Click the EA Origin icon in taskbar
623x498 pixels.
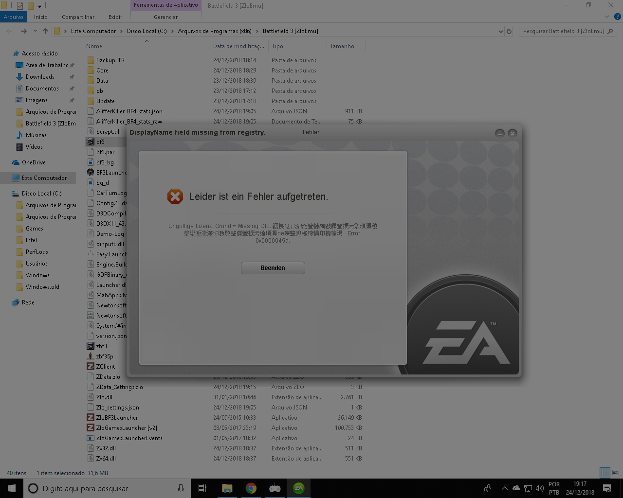coord(298,488)
